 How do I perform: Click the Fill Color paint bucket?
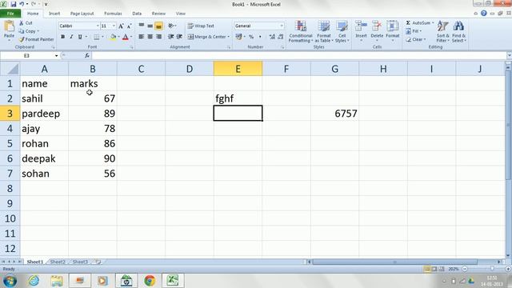113,37
